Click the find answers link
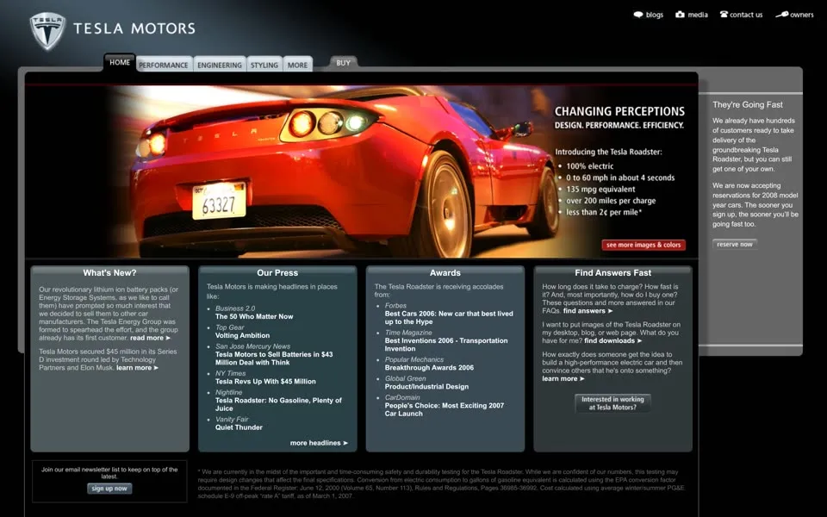This screenshot has width=827, height=517. [x=588, y=311]
